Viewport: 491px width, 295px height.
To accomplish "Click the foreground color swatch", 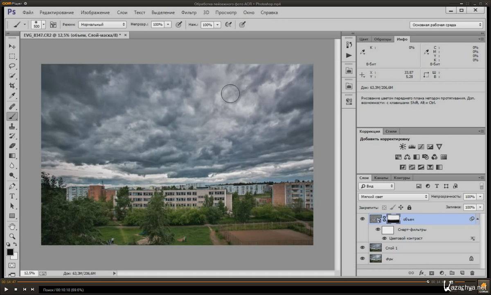I will click(x=10, y=252).
